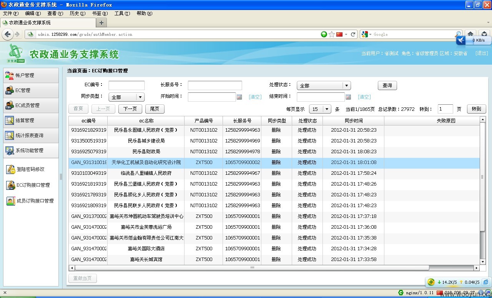Click the 成员订购接口管理 item icon
The width and height of the screenshot is (492, 298).
click(x=11, y=201)
